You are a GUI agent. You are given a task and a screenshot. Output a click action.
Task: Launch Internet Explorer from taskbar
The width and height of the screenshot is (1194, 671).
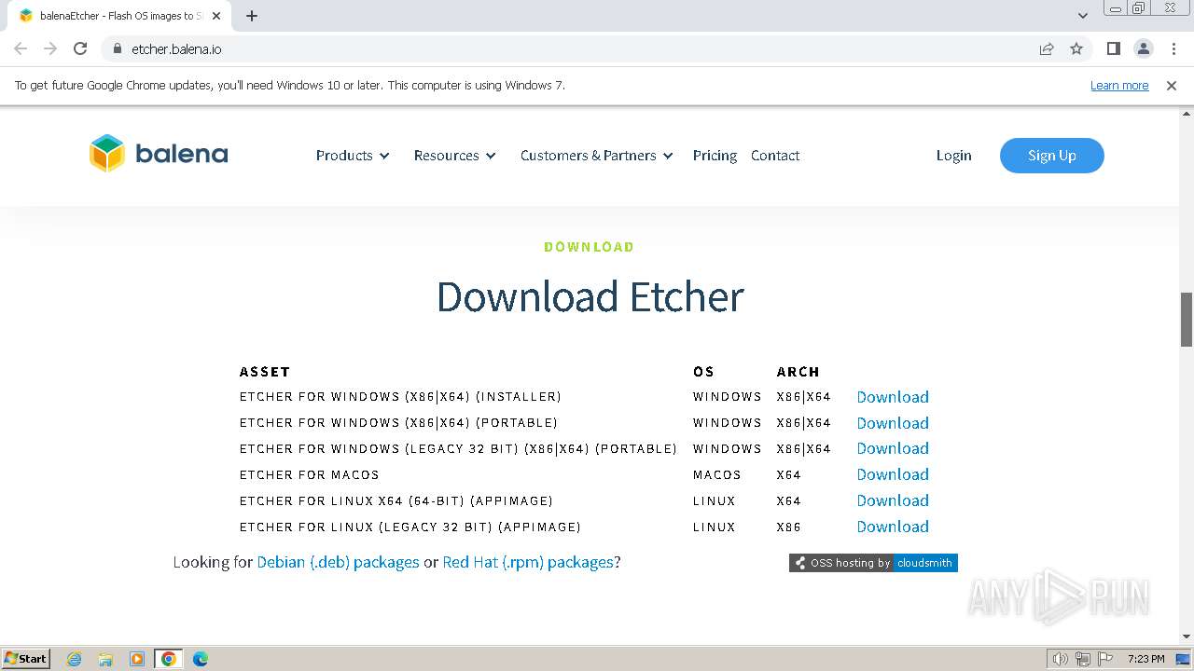[75, 659]
